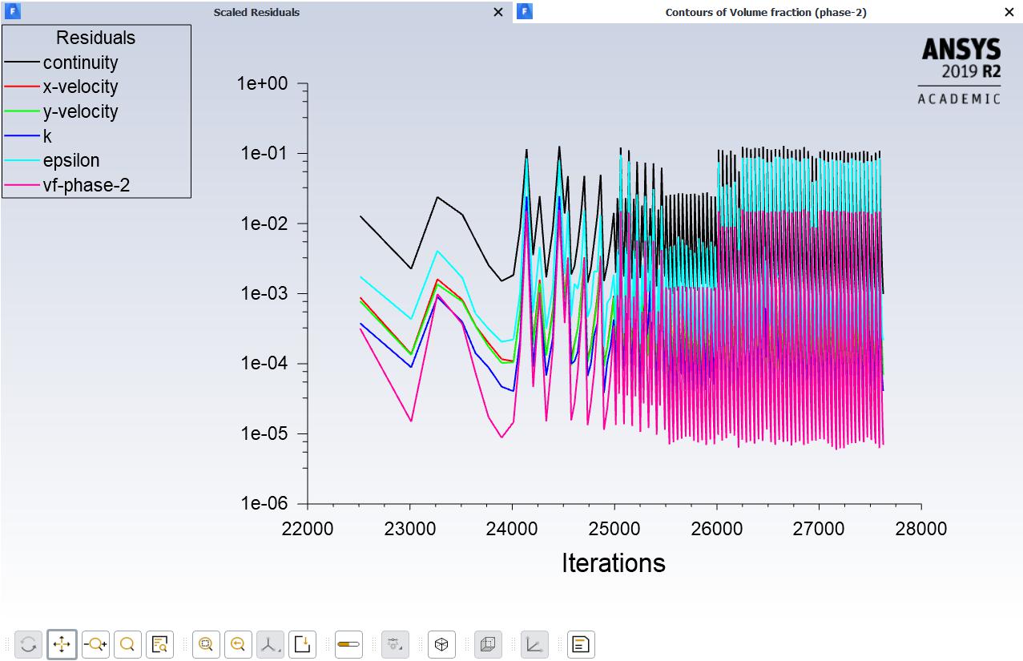The width and height of the screenshot is (1023, 661).
Task: Click the ANSYS 2019 R2 Academic logo
Action: click(958, 72)
